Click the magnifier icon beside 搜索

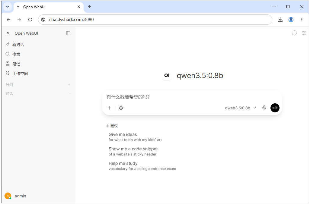8,54
